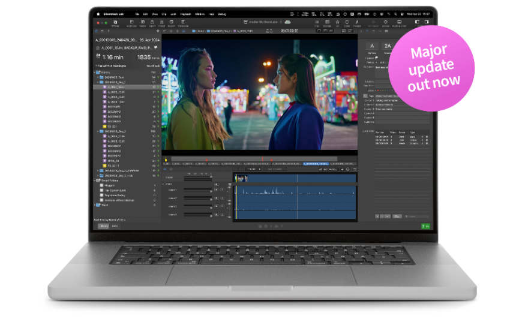This screenshot has width=522, height=328.
Task: Click the Transcode toolbar icon
Action: pyautogui.click(x=183, y=23)
